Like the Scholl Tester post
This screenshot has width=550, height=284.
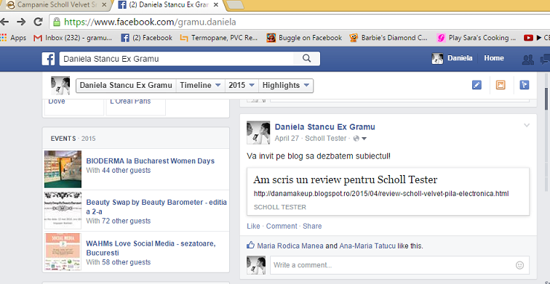253,226
